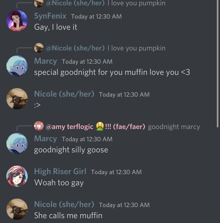Click the vomiting emoji in amy's name
This screenshot has width=220, height=223.
100,126
